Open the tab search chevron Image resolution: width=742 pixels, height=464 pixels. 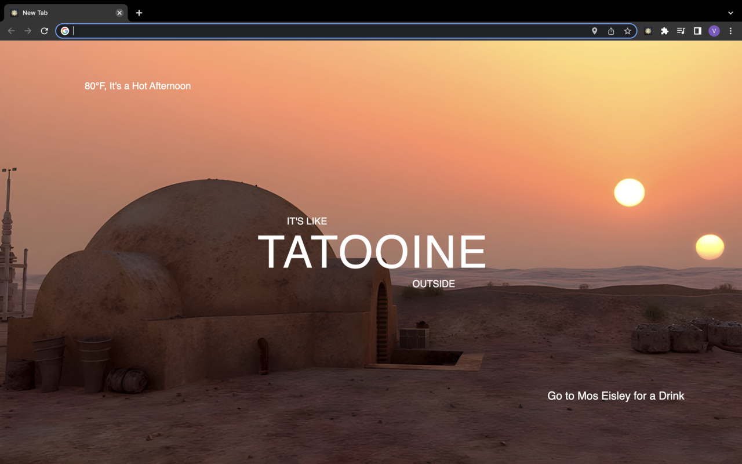click(x=729, y=12)
